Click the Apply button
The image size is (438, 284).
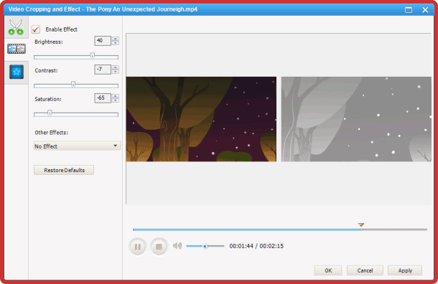click(405, 270)
